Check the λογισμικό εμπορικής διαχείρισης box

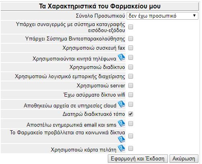click(x=131, y=76)
